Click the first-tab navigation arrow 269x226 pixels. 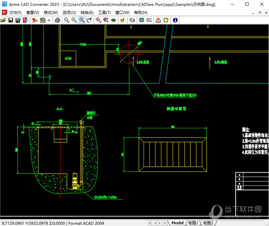tap(149, 223)
